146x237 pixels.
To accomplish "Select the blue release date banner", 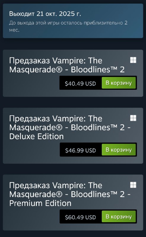I will [x=73, y=21].
